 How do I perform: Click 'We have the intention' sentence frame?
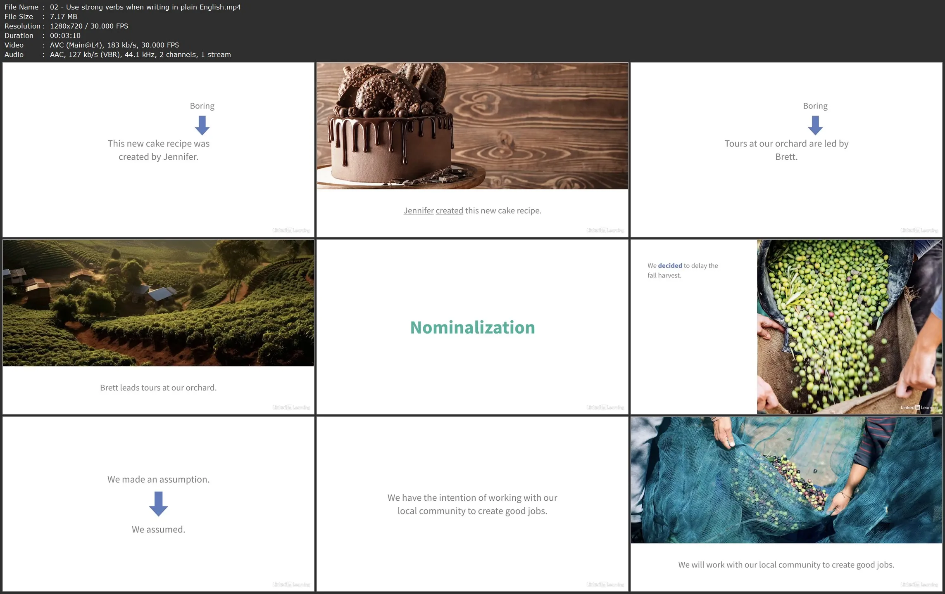[x=472, y=504]
